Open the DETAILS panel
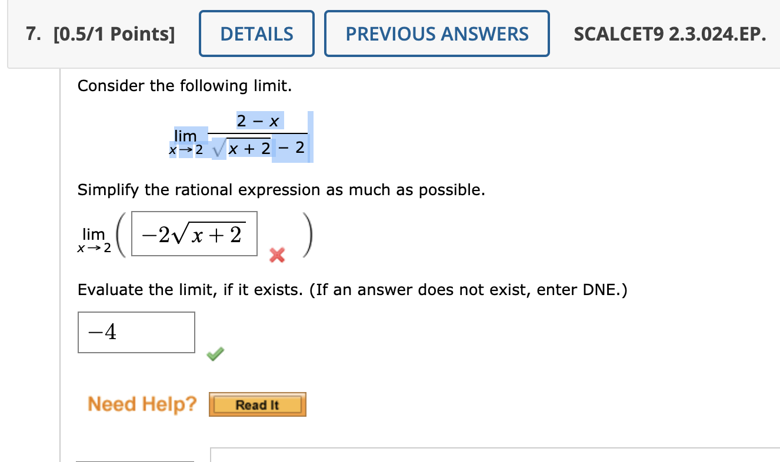 coord(256,34)
